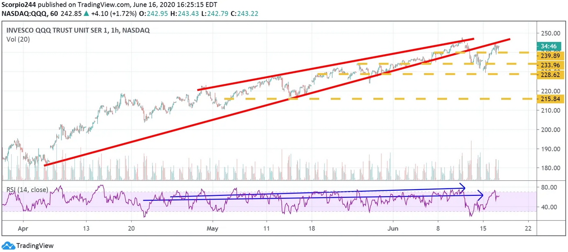Click the 180.00 price axis label
The image size is (568, 252).
tap(550, 168)
